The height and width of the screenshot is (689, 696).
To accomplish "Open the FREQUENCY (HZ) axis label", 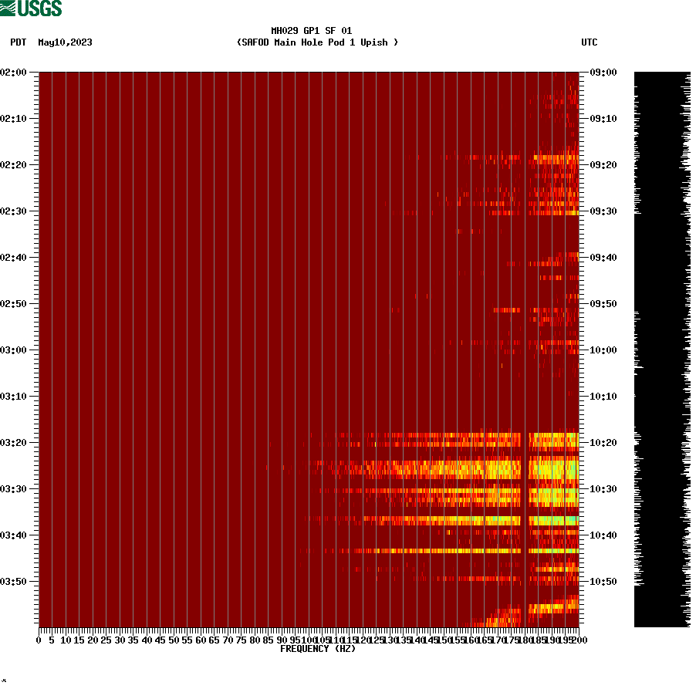I will pos(317,649).
